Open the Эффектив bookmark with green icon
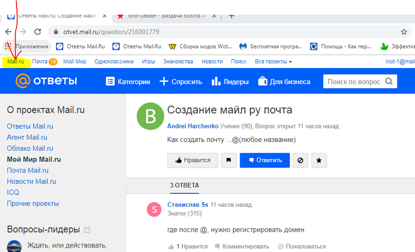 397,46
